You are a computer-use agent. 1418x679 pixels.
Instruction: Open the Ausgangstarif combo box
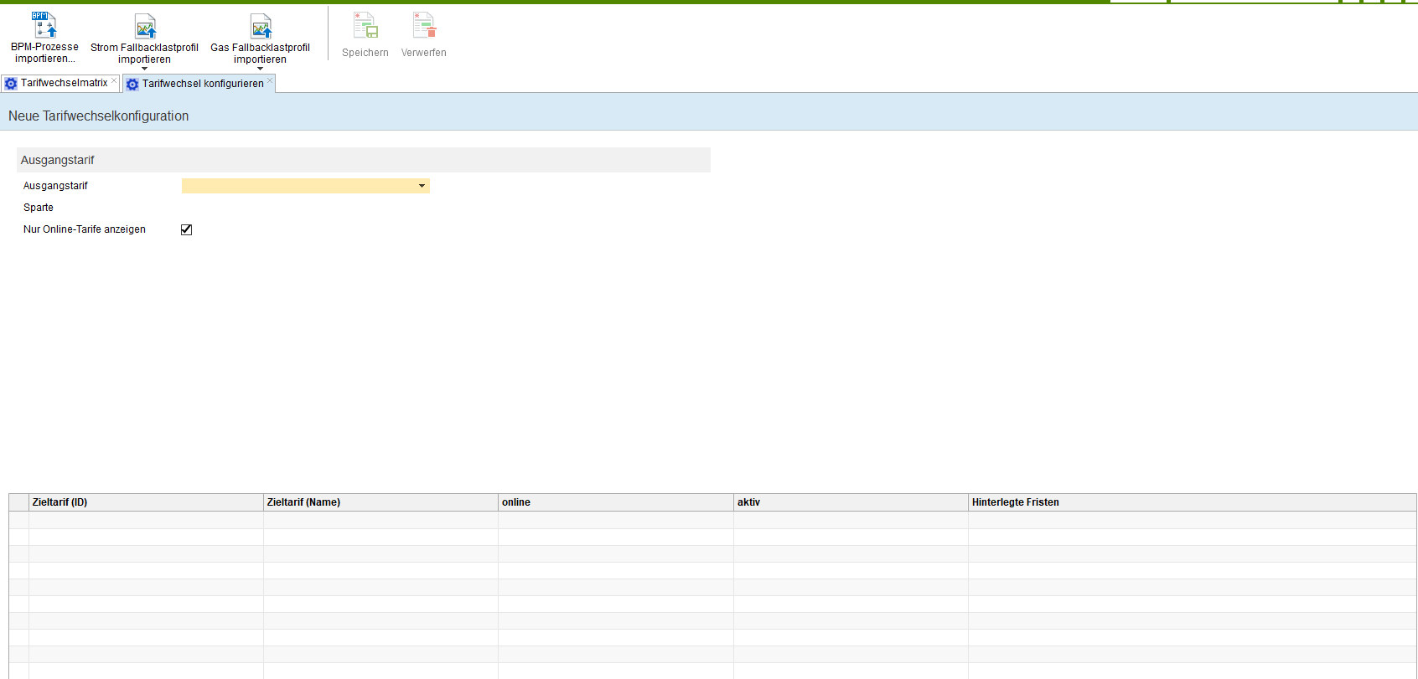[x=306, y=186]
